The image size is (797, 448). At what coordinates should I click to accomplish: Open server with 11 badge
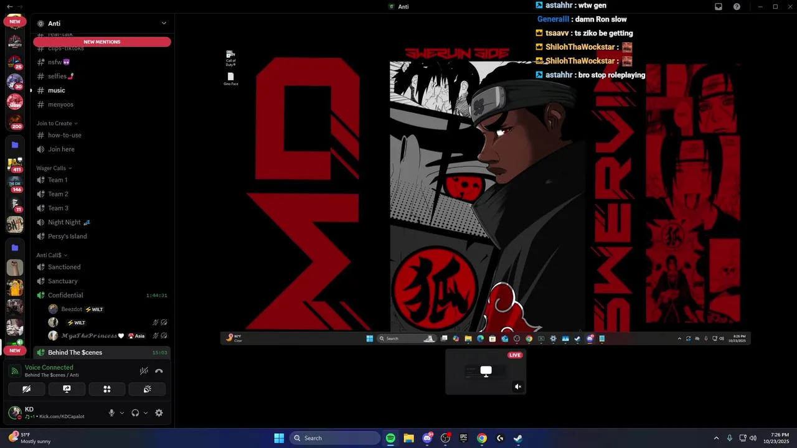coord(15,204)
